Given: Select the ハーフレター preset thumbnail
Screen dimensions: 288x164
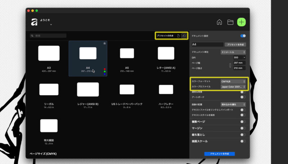Looking at the screenshot, I should pyautogui.click(x=166, y=89).
